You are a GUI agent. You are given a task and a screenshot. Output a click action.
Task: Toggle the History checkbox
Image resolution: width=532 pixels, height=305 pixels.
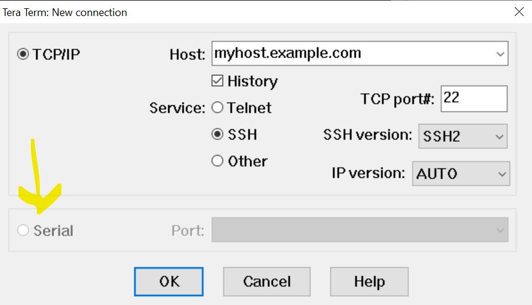(217, 81)
